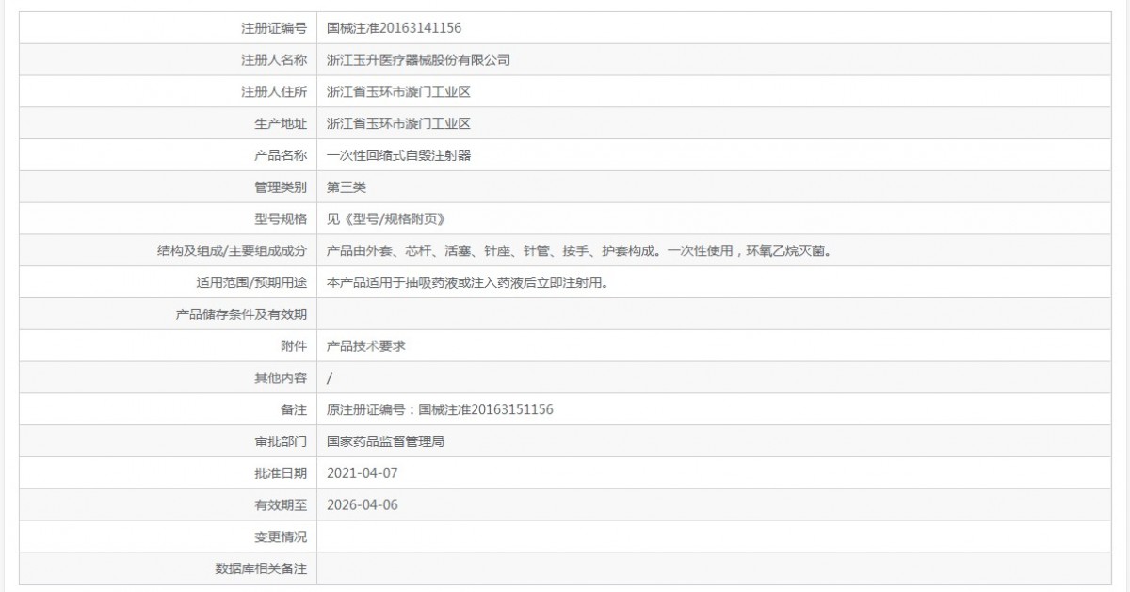Click the 注册人住所 label
Screen dimensions: 1130x592
coord(274,92)
